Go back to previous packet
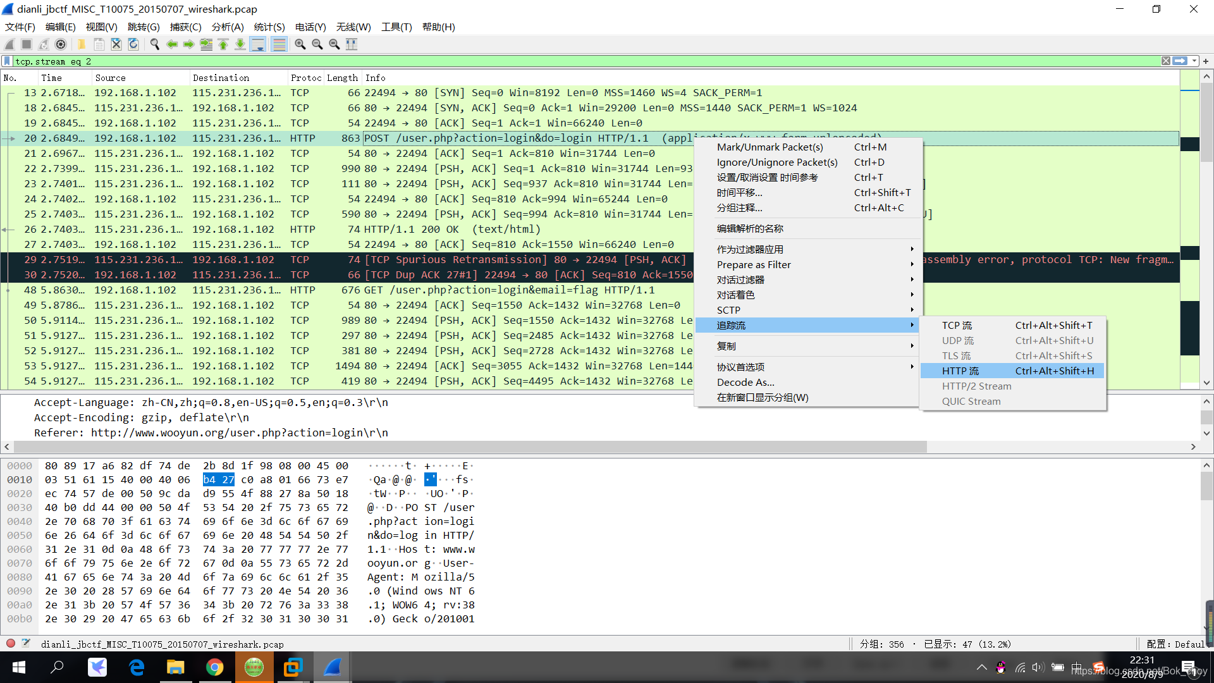The width and height of the screenshot is (1214, 683). (x=171, y=44)
